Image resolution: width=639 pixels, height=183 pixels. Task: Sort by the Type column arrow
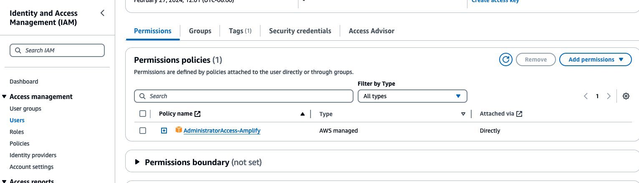click(x=463, y=114)
